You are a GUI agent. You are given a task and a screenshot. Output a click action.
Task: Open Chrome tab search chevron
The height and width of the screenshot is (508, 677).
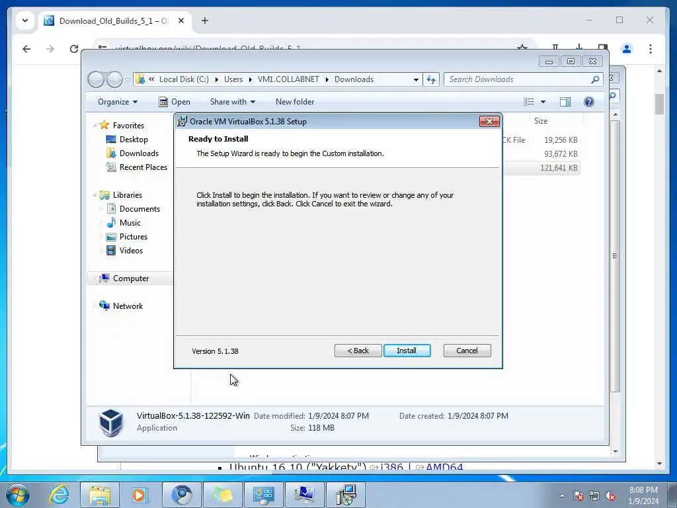point(25,21)
